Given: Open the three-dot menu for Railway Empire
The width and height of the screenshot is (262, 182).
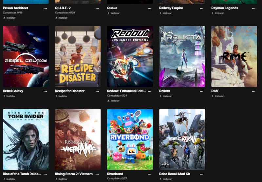Looking at the screenshot, I should pyautogui.click(x=201, y=9).
